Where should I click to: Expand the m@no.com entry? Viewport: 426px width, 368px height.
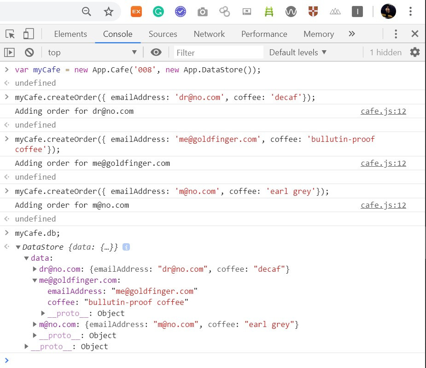point(35,324)
